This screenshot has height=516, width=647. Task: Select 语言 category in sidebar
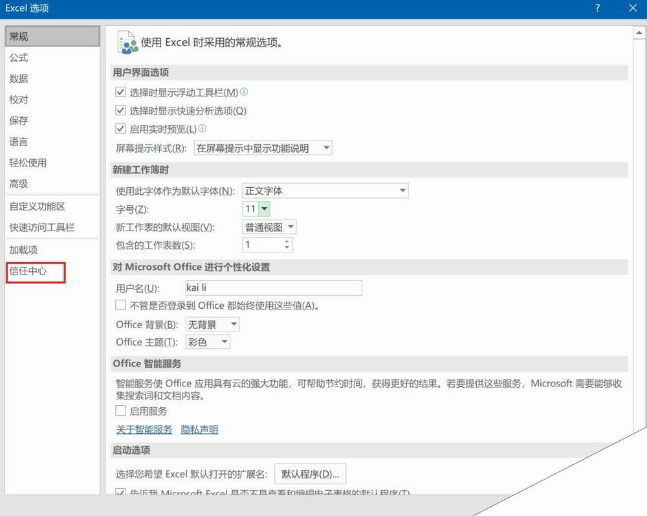coord(52,142)
